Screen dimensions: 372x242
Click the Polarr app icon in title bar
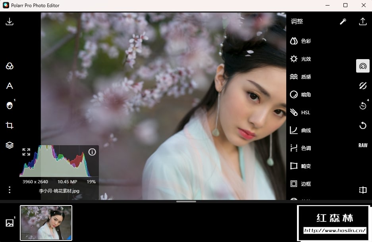(x=6, y=5)
